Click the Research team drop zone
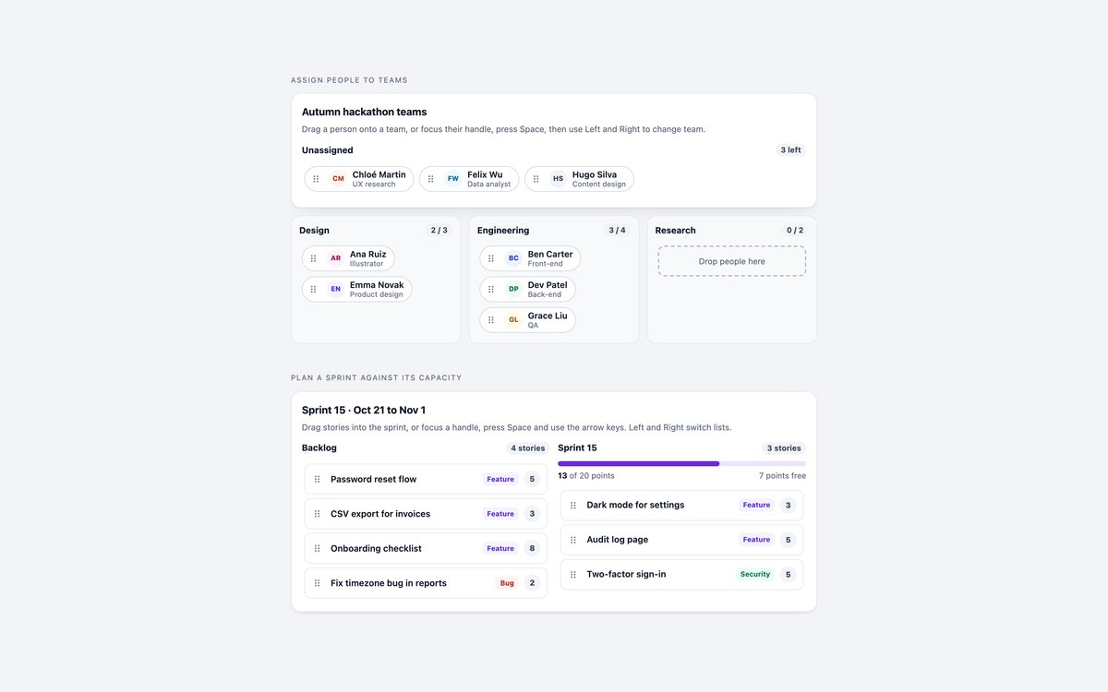 tap(732, 261)
